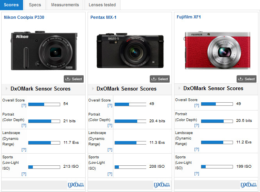The image size is (260, 192).
Task: Collapse Nikon DxOMark Sensor Scores arrow
Action: pos(6,89)
